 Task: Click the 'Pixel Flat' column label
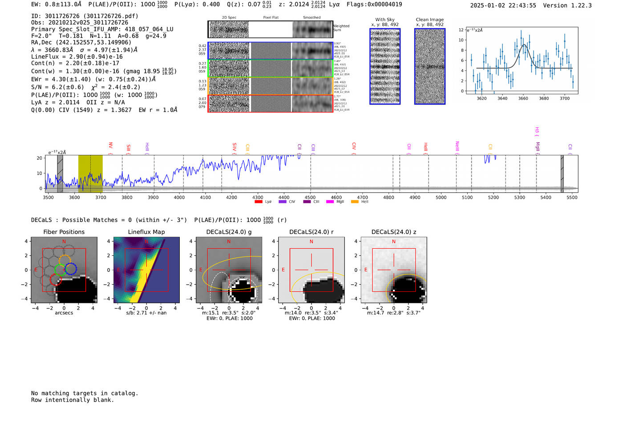click(271, 17)
